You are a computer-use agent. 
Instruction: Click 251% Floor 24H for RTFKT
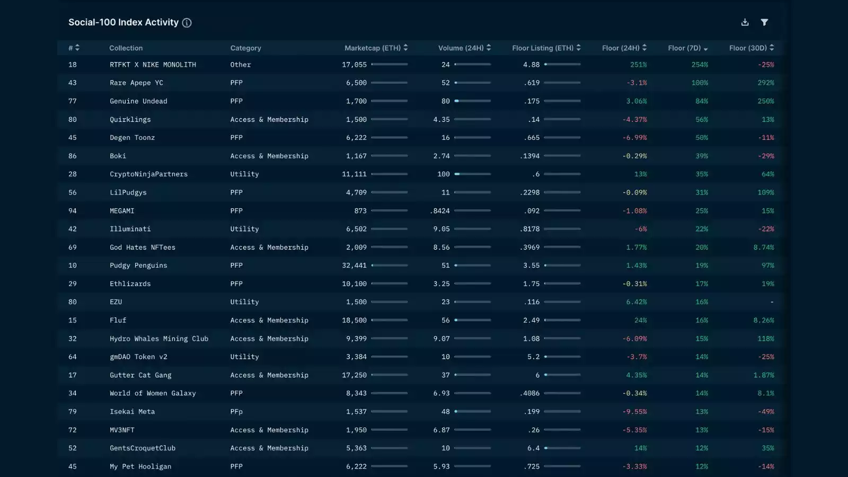point(638,65)
